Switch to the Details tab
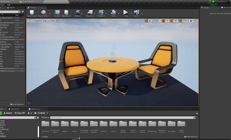 click(205, 7)
